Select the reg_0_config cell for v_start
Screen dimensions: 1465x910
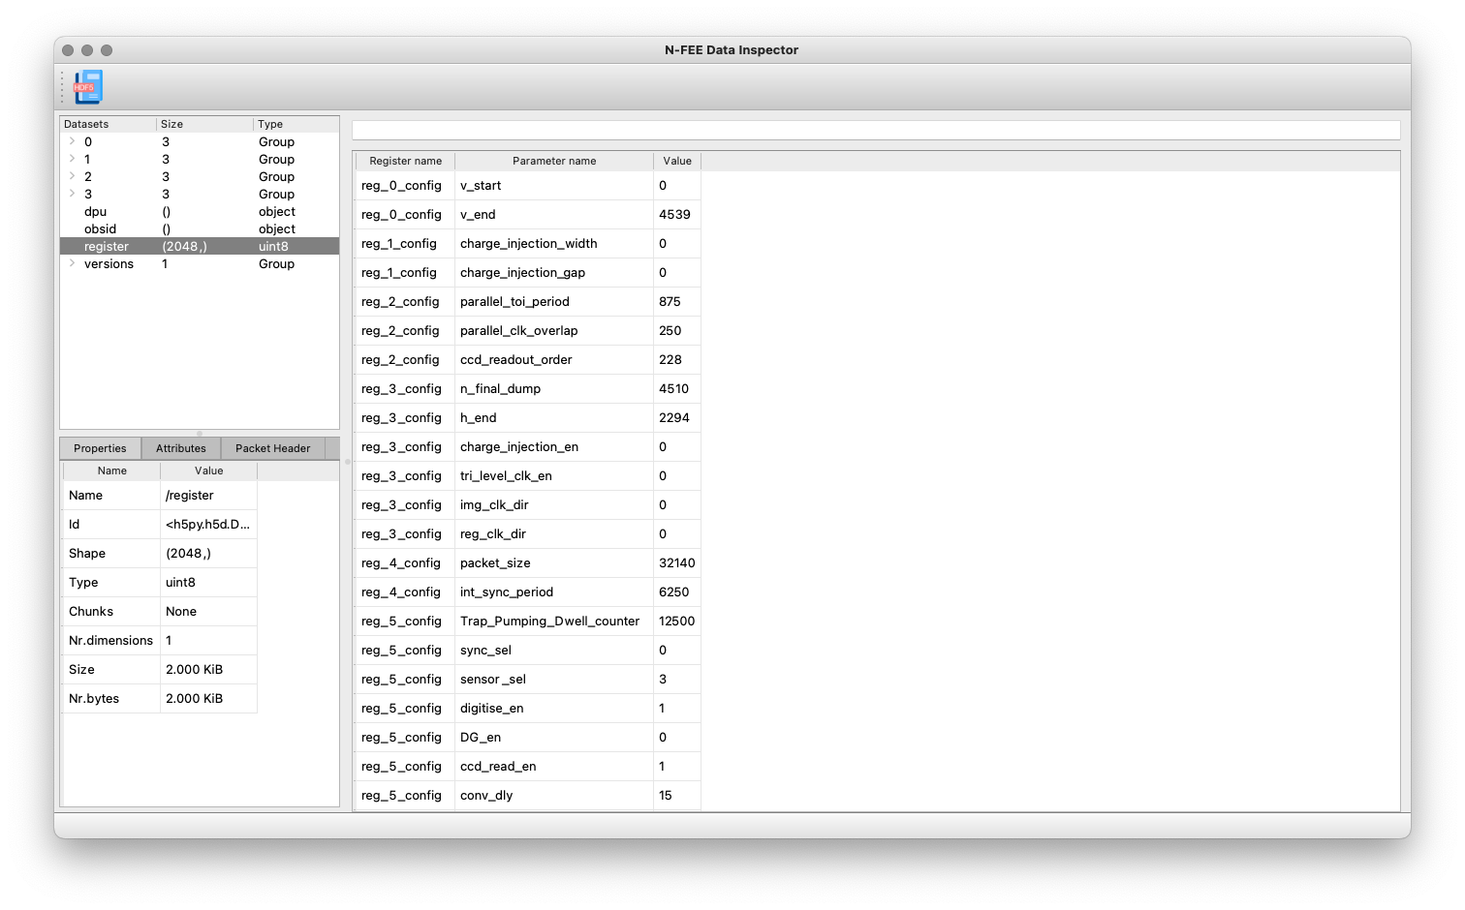(x=405, y=186)
